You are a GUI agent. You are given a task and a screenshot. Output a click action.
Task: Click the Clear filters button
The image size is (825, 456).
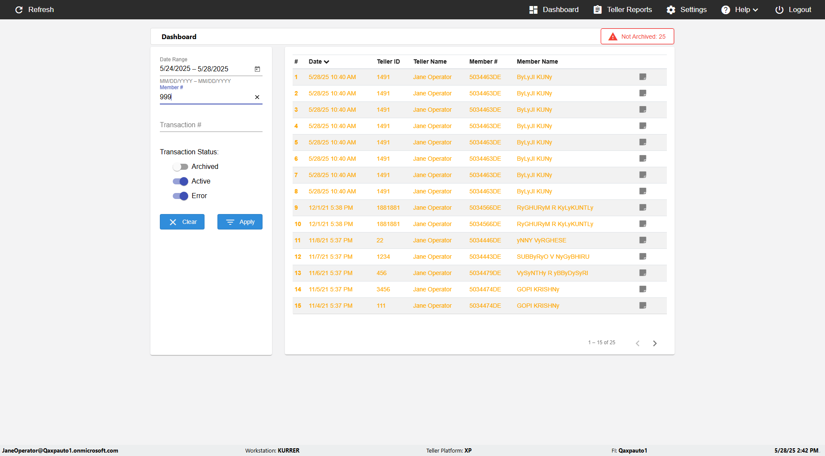coord(182,222)
